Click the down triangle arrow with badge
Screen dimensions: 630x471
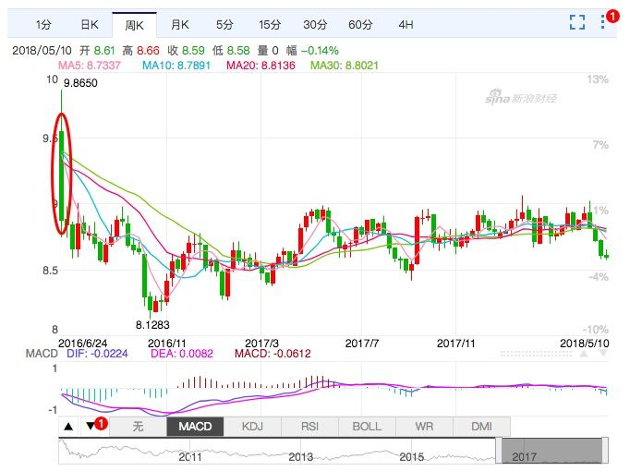point(90,427)
